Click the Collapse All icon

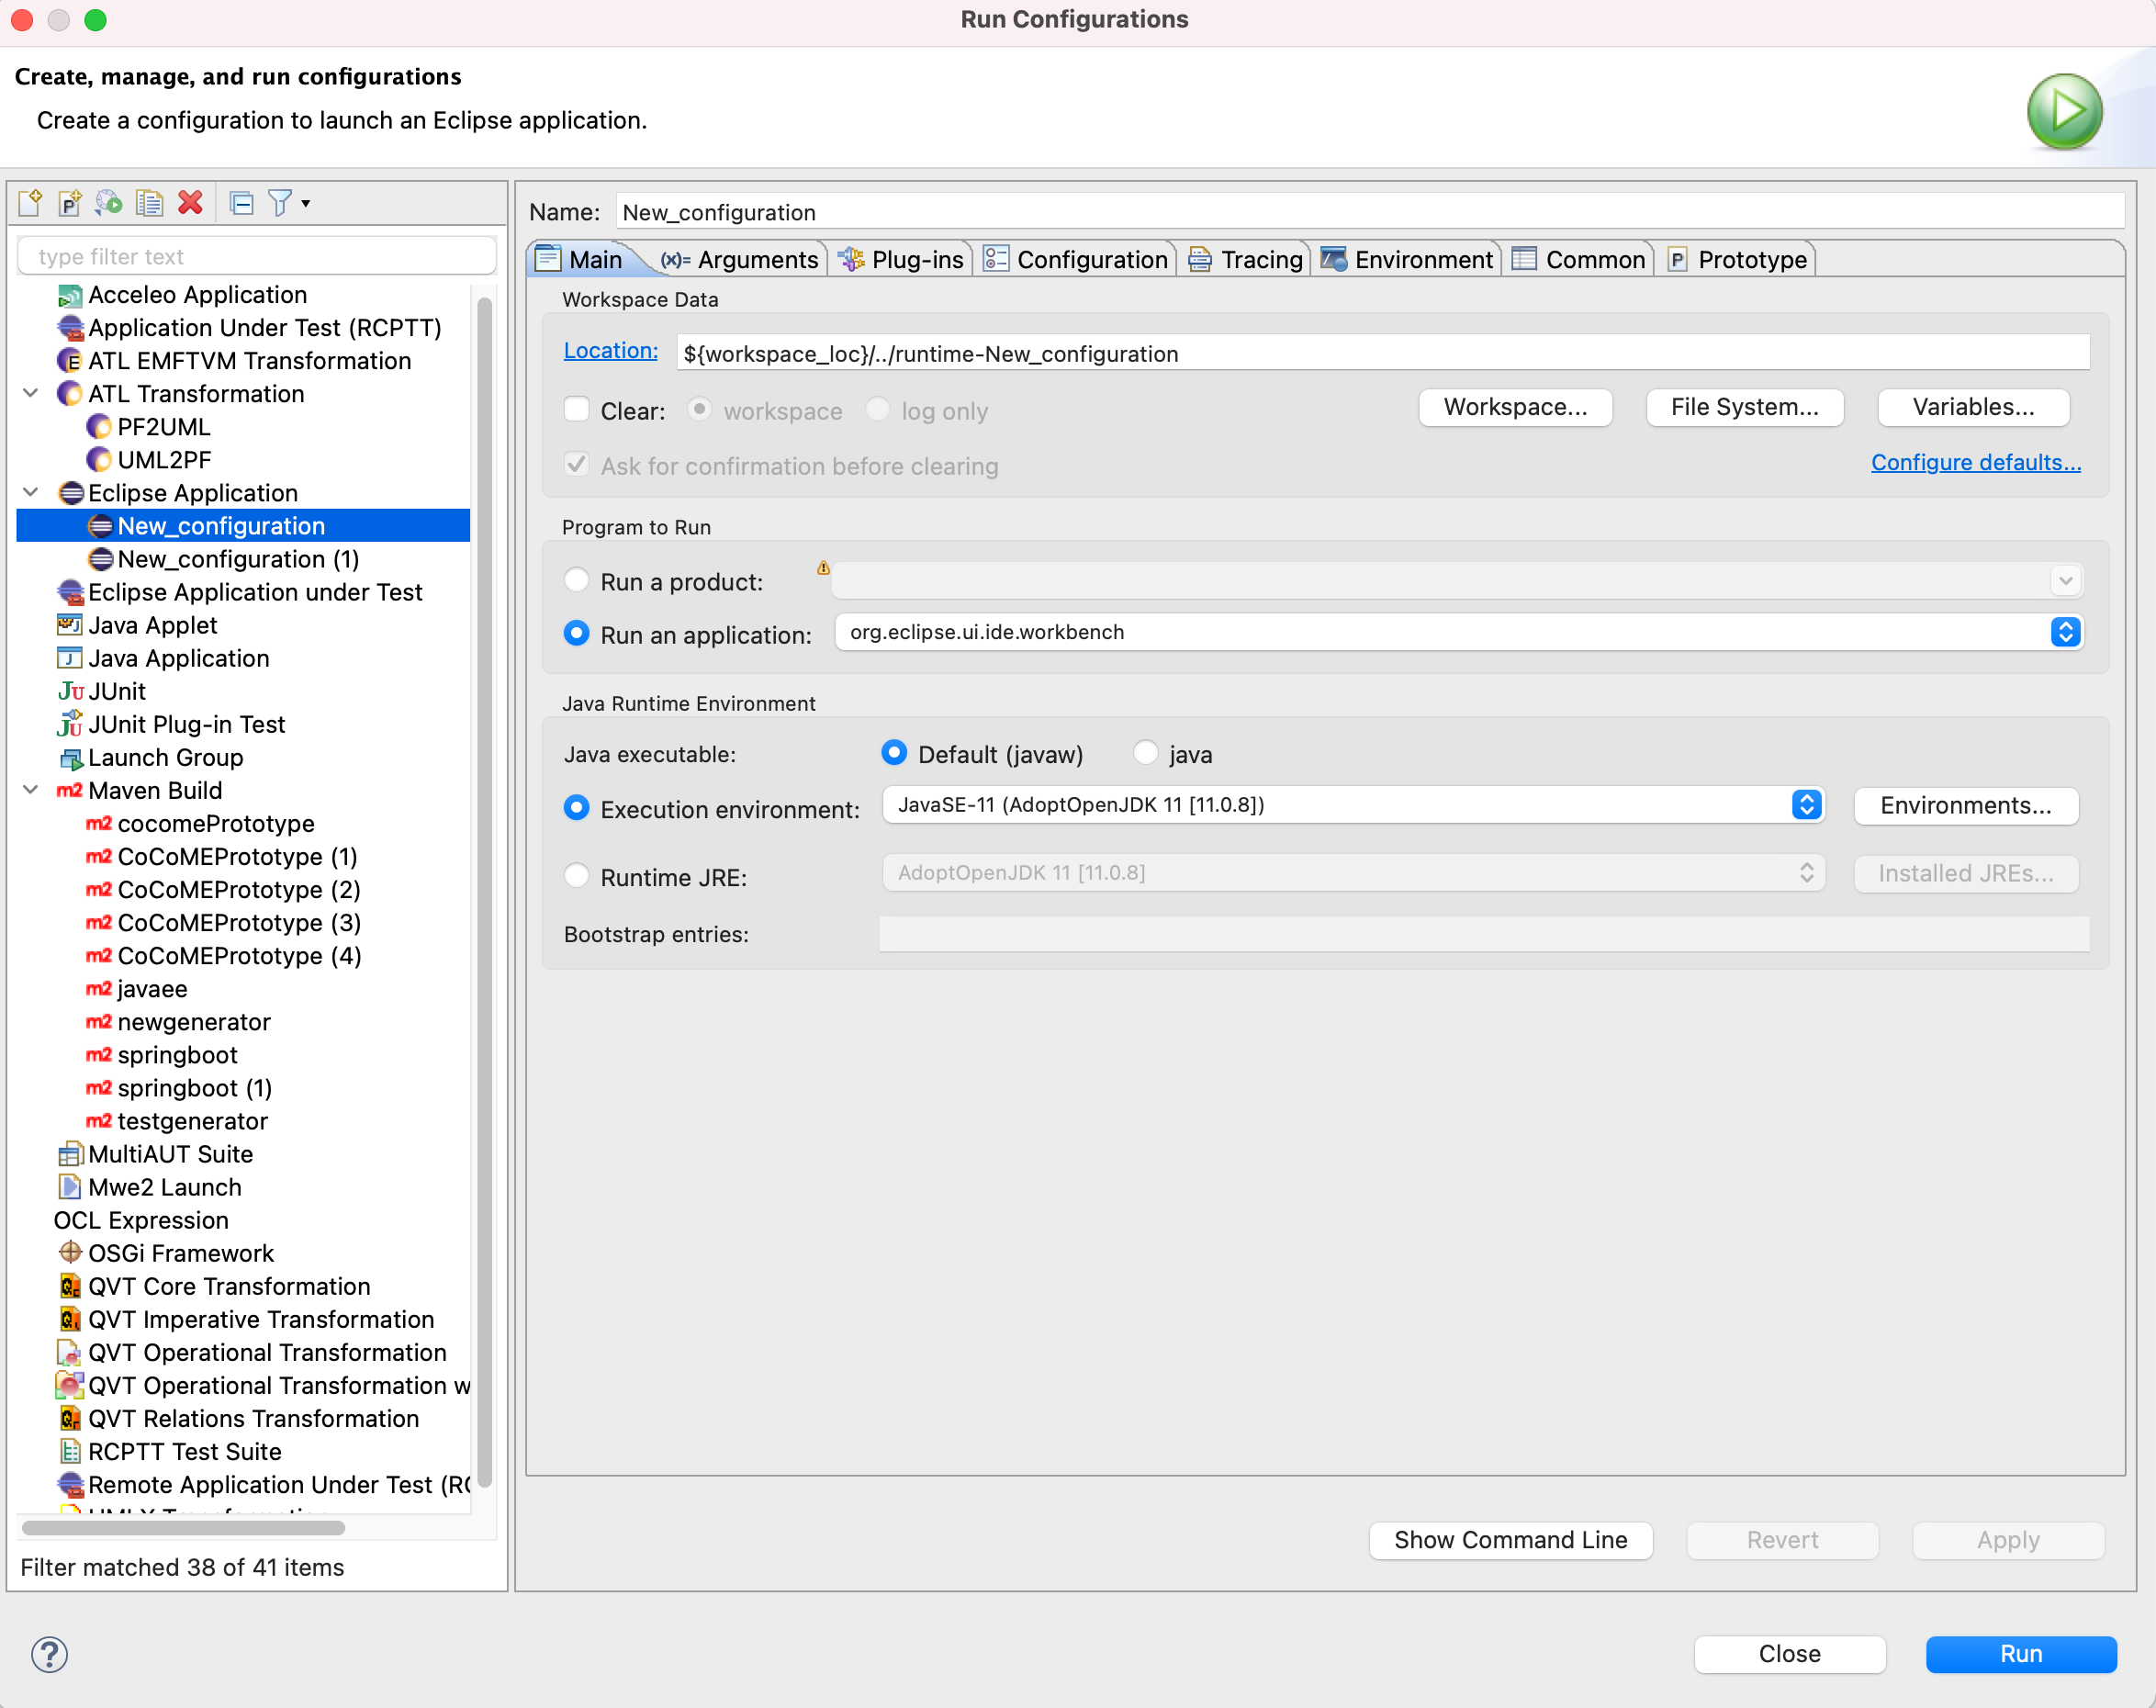(241, 203)
